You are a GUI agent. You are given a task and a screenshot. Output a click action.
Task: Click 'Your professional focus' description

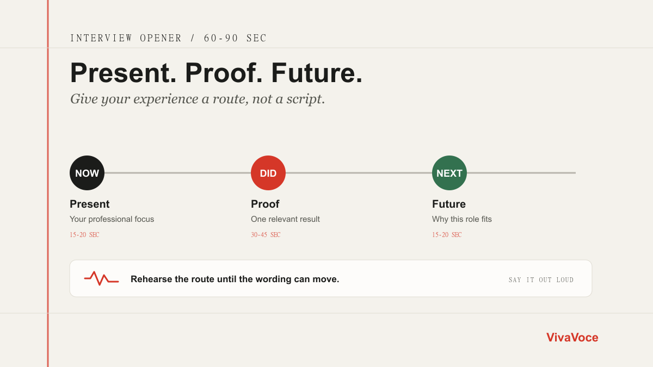112,219
